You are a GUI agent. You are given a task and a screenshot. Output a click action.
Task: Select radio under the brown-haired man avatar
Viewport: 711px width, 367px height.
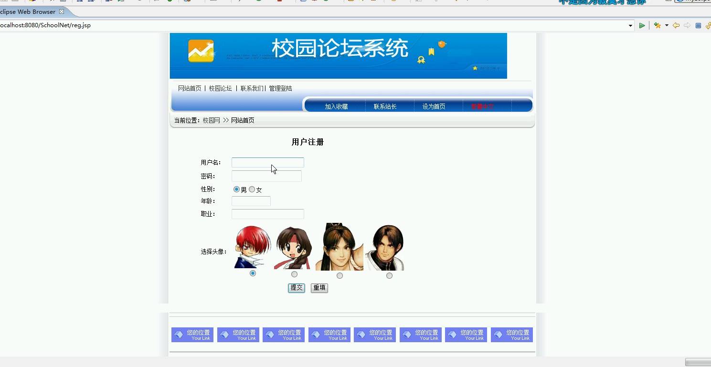pos(389,276)
